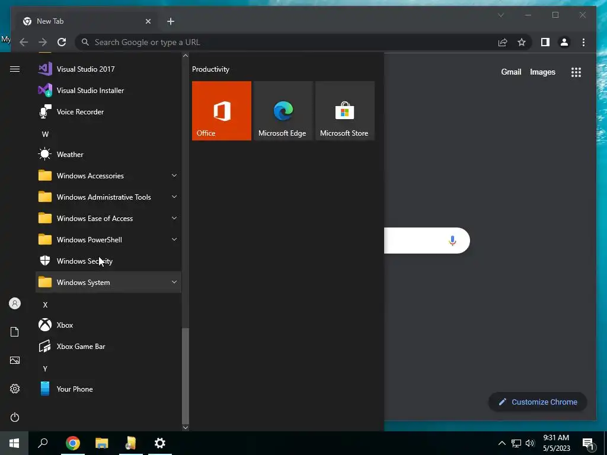Open Chrome side panel

point(545,42)
